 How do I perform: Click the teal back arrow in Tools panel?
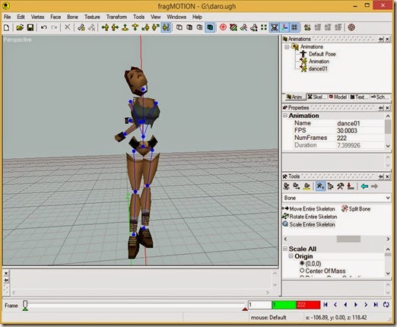pyautogui.click(x=364, y=186)
